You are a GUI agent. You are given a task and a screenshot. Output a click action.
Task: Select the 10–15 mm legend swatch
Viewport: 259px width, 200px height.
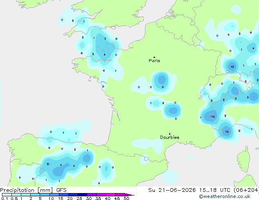54,195
